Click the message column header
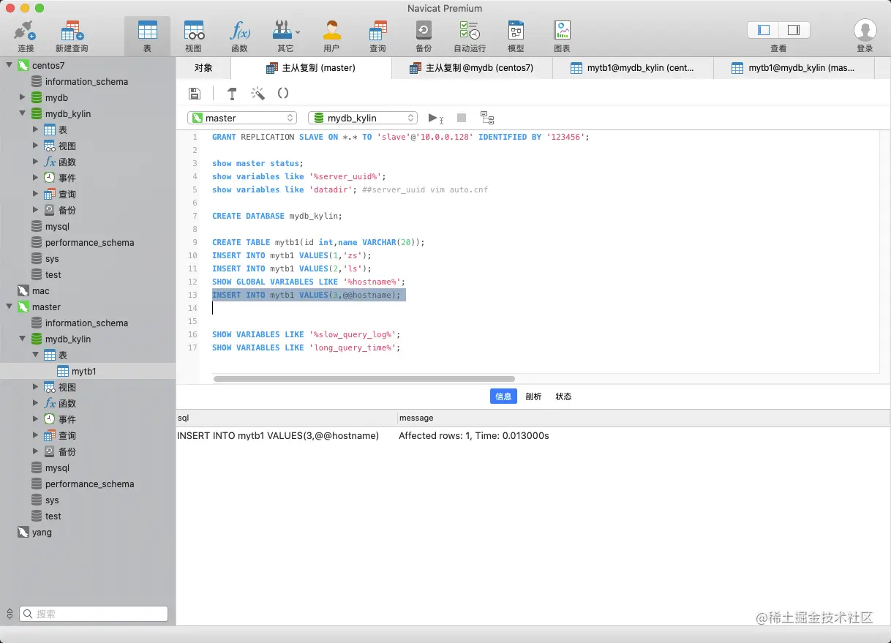The height and width of the screenshot is (643, 891). coord(644,418)
